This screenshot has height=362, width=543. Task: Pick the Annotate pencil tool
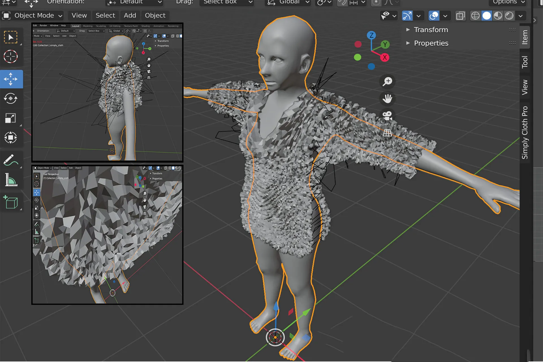(11, 160)
